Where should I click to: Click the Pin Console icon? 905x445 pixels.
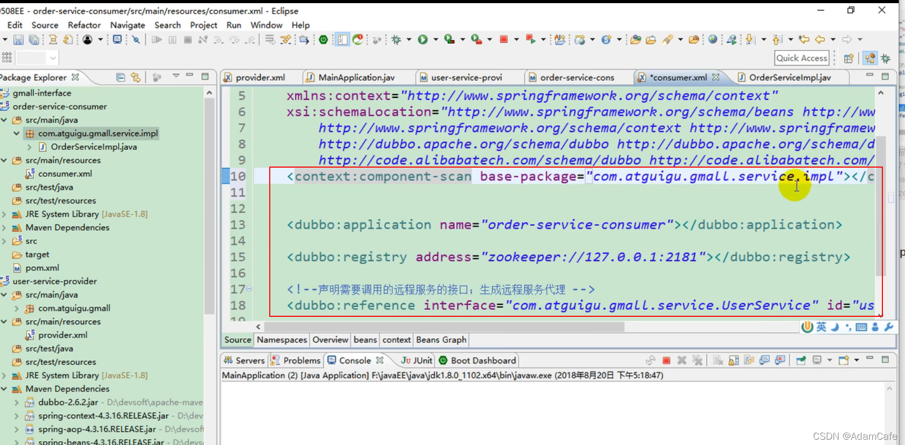(801, 360)
